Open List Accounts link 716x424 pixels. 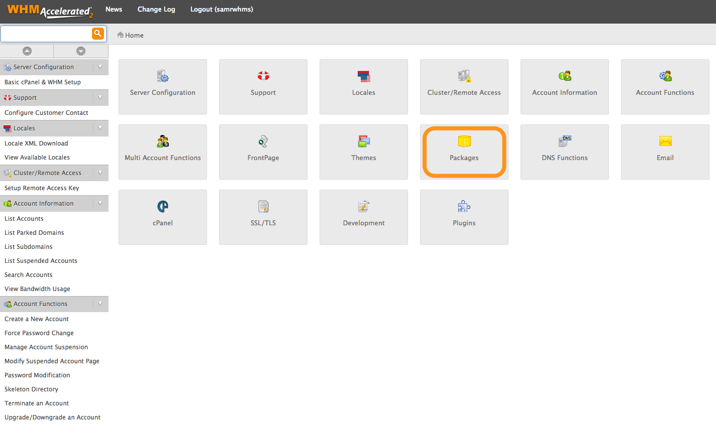24,219
